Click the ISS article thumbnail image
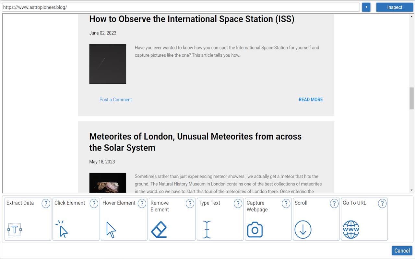Viewport: 415px width, 259px height. click(x=108, y=64)
